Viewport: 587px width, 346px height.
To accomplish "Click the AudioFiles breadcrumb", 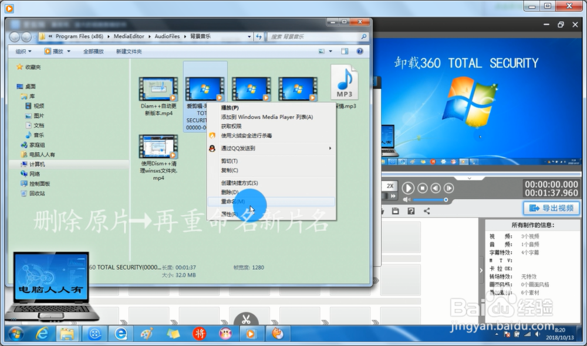I will pyautogui.click(x=167, y=36).
